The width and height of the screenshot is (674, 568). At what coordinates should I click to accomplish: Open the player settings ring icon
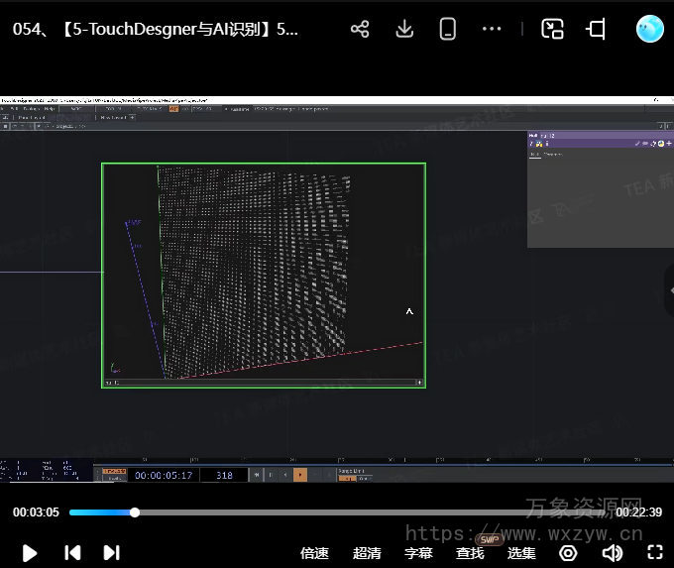click(x=568, y=553)
